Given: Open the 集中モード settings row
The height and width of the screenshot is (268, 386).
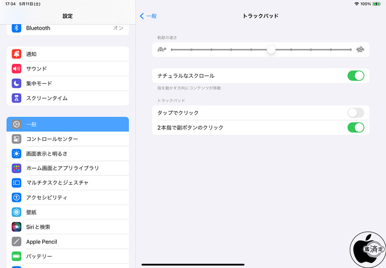Looking at the screenshot, I should (68, 83).
